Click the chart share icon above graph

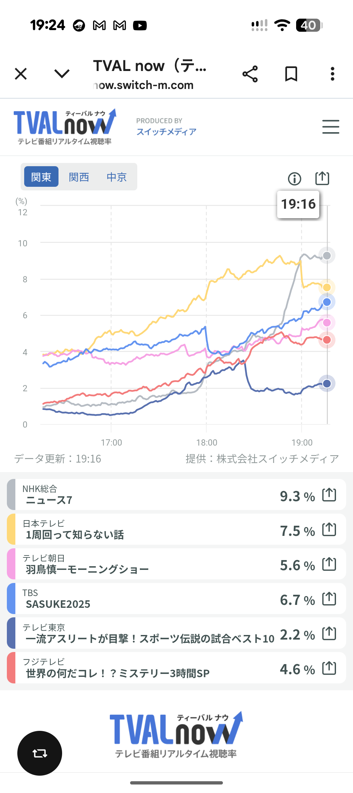click(x=322, y=178)
